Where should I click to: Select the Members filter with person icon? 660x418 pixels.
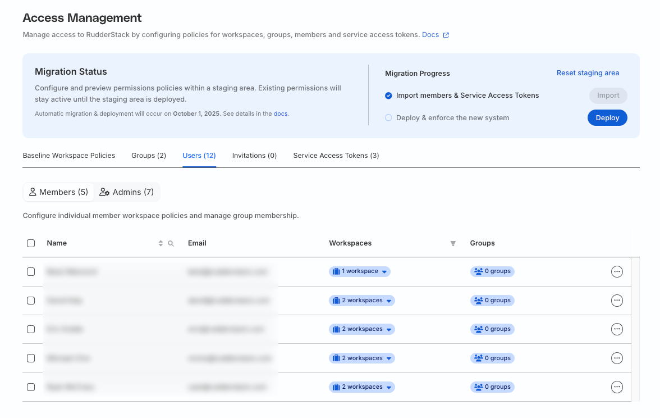pyautogui.click(x=58, y=192)
